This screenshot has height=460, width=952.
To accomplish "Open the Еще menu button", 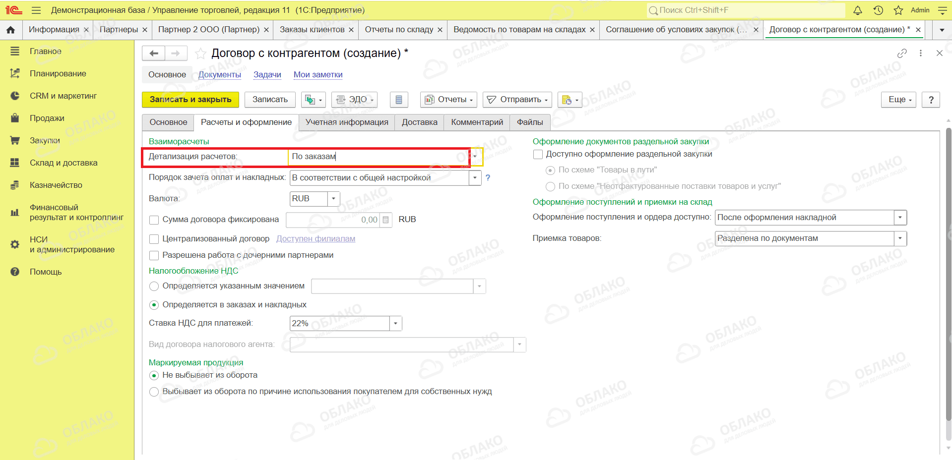I will coord(899,100).
